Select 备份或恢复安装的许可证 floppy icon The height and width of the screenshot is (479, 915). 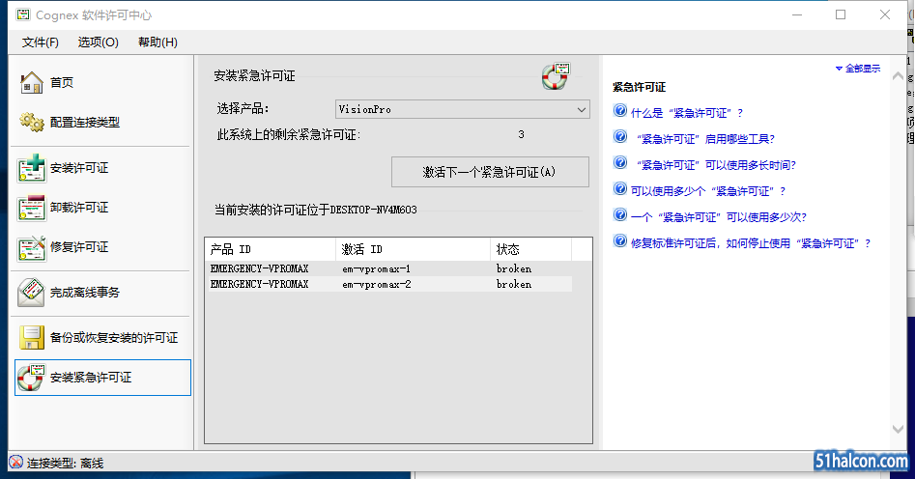[32, 338]
